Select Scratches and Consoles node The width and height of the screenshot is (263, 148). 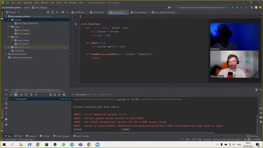(20, 58)
